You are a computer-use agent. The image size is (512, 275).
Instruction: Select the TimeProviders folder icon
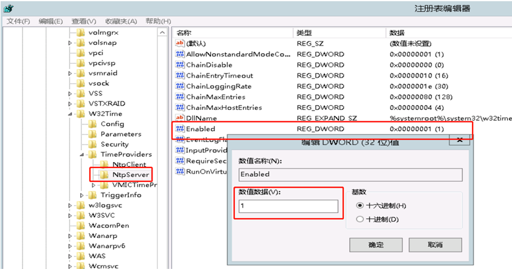point(93,154)
